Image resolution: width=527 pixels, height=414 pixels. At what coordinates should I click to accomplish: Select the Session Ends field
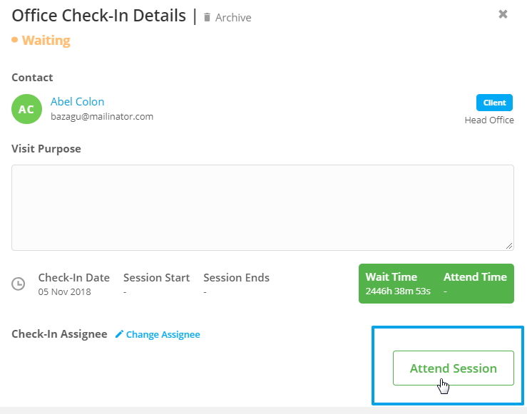pyautogui.click(x=236, y=284)
